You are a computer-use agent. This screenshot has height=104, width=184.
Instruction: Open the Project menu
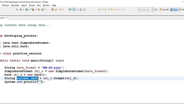coord(32,5)
